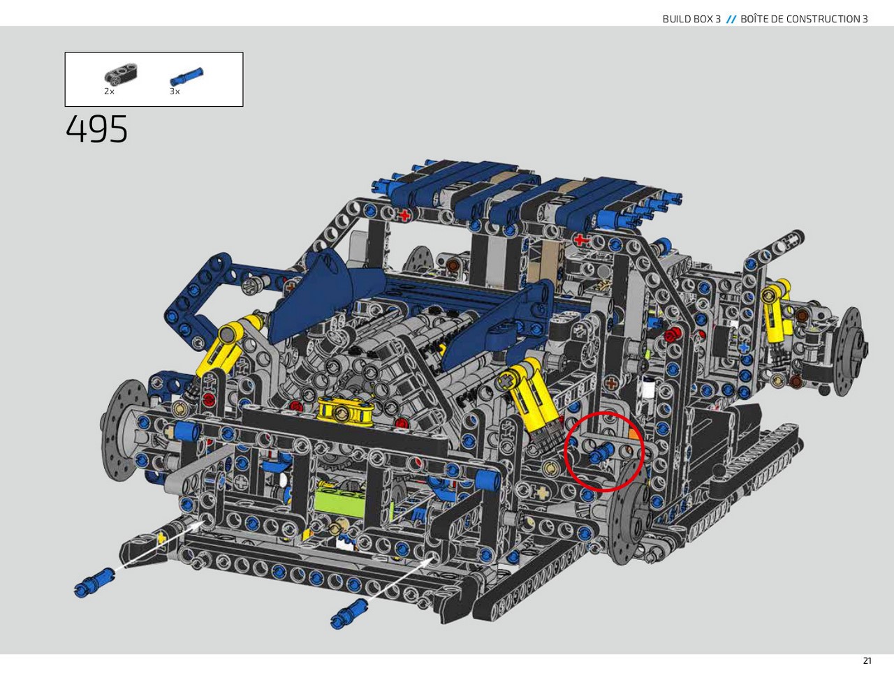
Task: Click the "BUILD BOX 3" header text
Action: click(691, 19)
